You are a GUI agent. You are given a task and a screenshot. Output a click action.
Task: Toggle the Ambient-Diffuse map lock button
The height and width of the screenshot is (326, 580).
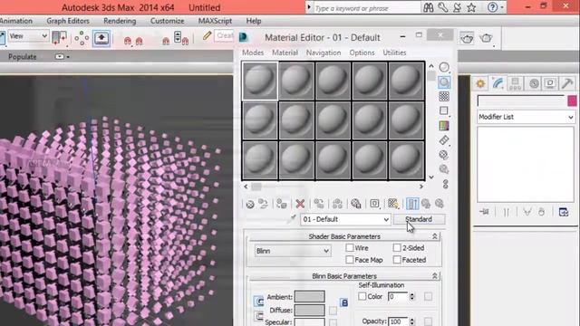tap(344, 303)
